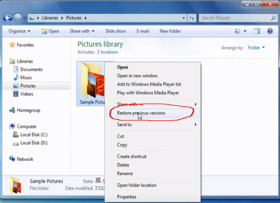Open Local Disk (C:)

point(34,135)
